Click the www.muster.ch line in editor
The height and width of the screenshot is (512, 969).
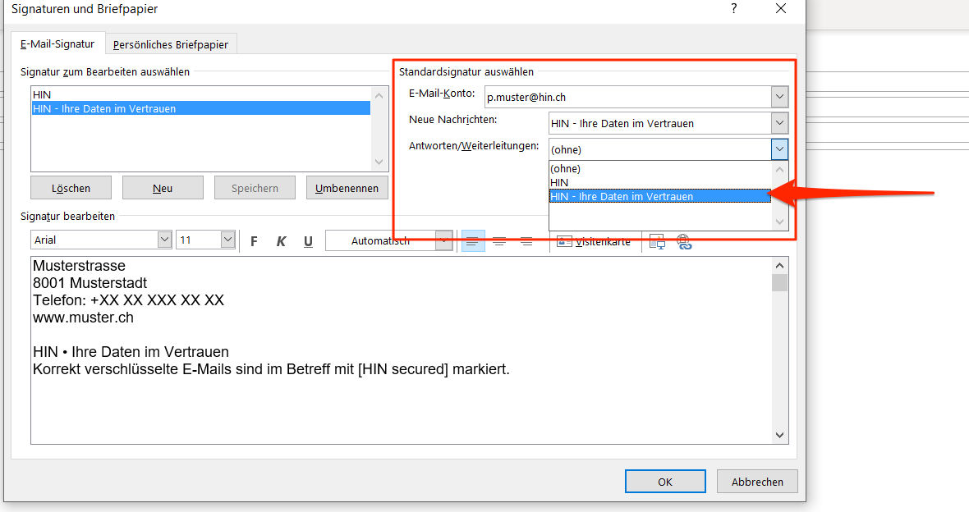(x=83, y=318)
